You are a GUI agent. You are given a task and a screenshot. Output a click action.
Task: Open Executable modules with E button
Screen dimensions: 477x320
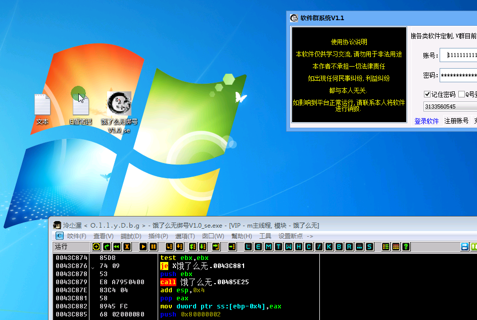258,247
